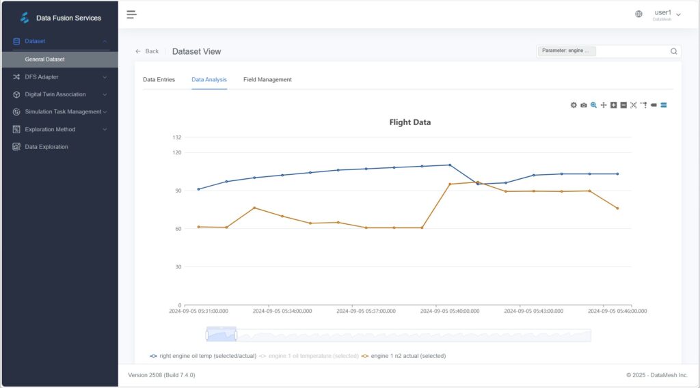The image size is (700, 388).
Task: Click the chart Zoom Out minus icon
Action: point(623,105)
